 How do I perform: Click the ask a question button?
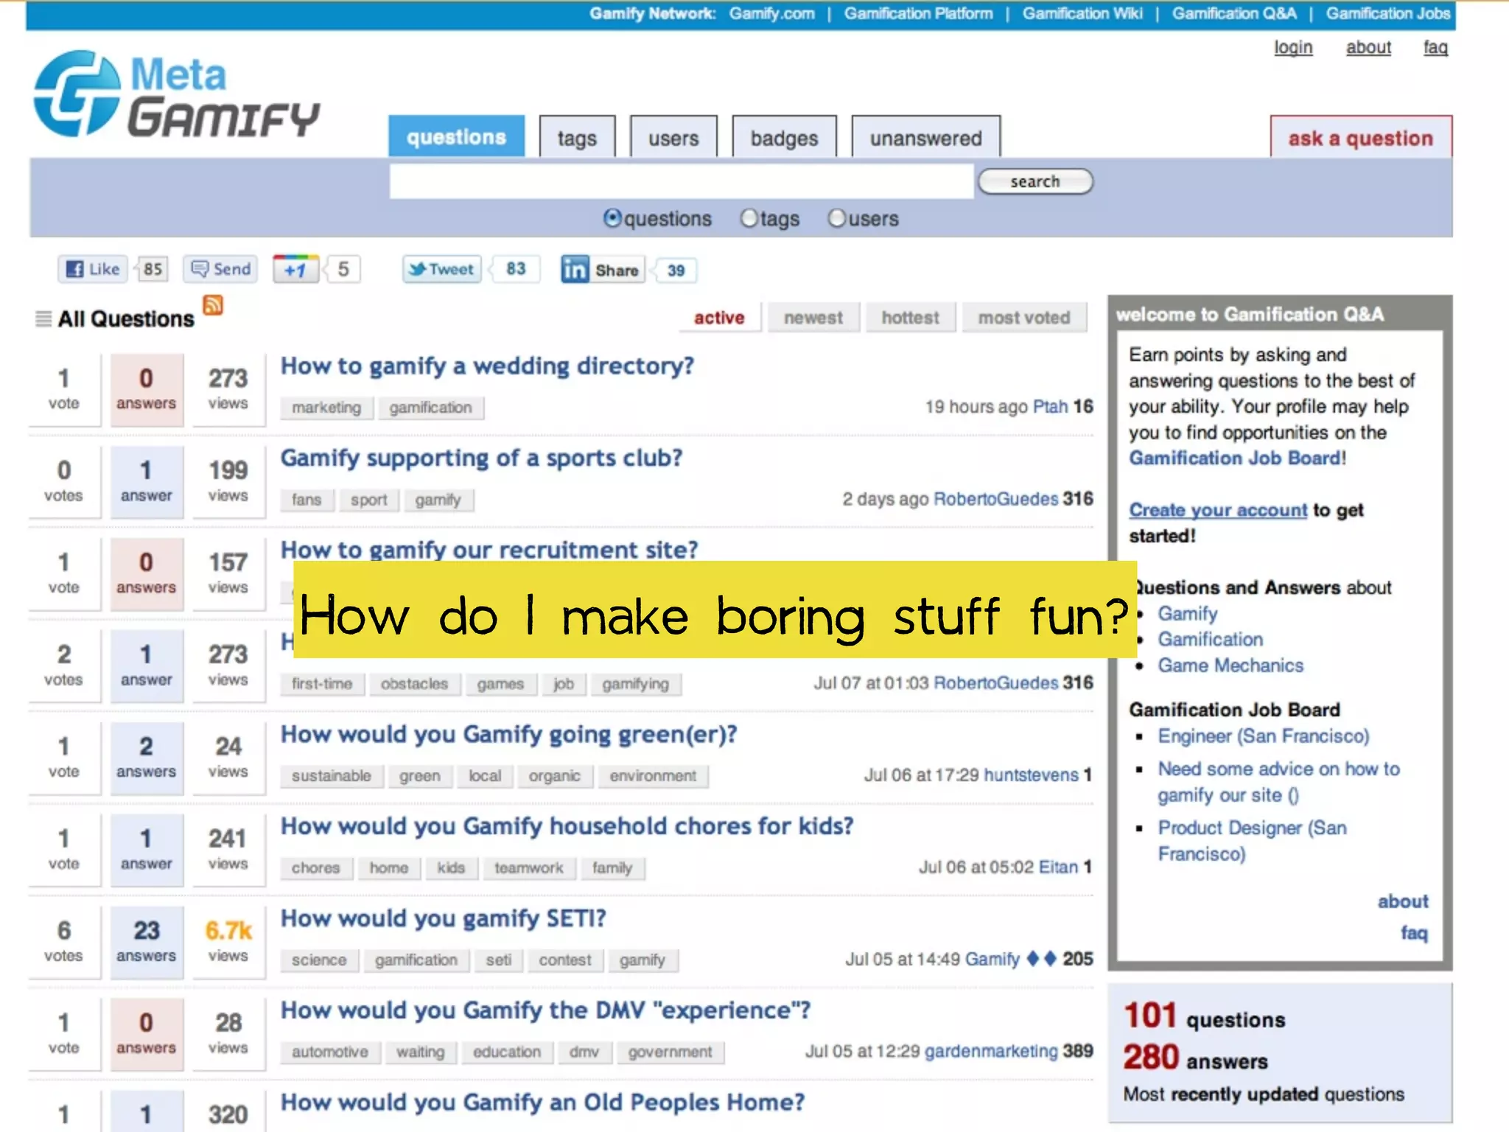[1361, 138]
